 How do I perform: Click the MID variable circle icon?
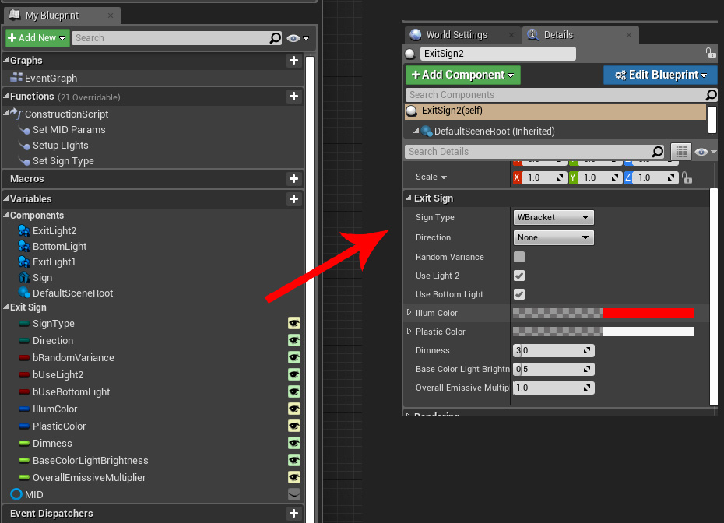[x=16, y=494]
